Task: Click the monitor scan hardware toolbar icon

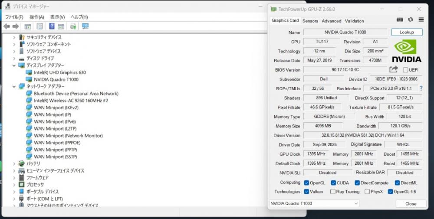Action: (85, 26)
